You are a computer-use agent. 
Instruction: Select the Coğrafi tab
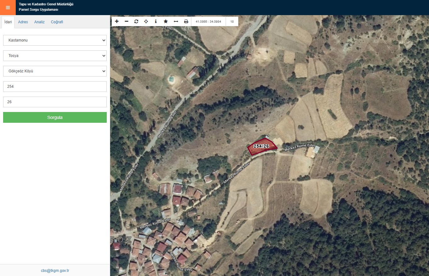point(57,22)
